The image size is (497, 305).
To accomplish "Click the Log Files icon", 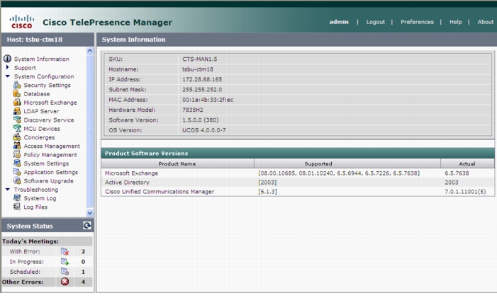I will (17, 207).
